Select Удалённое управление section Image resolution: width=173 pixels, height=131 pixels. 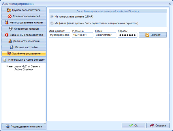[x=24, y=53]
